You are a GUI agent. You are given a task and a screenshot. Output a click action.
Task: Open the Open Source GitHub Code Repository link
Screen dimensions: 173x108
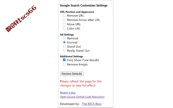point(82,97)
